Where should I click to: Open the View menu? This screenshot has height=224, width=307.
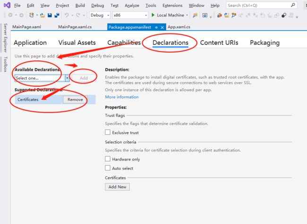point(45,6)
